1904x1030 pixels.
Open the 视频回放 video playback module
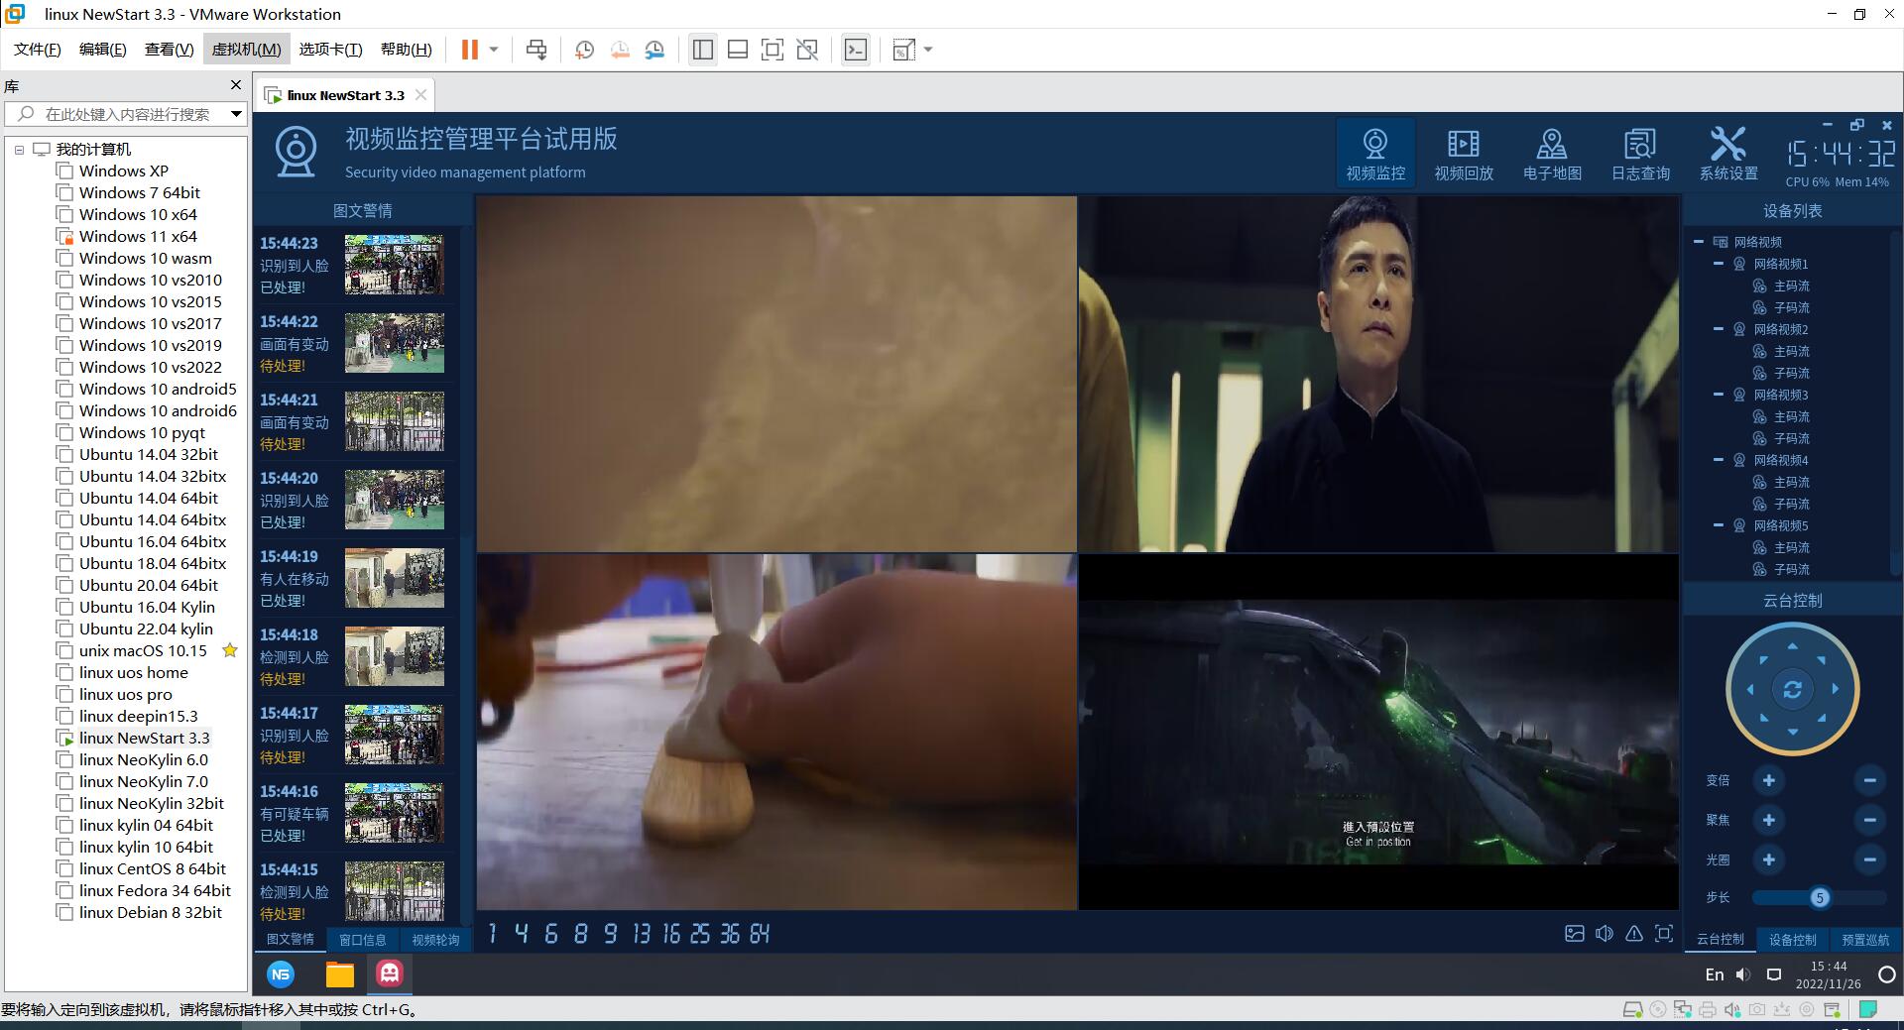1463,155
